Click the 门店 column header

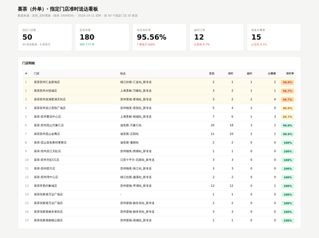[36, 73]
